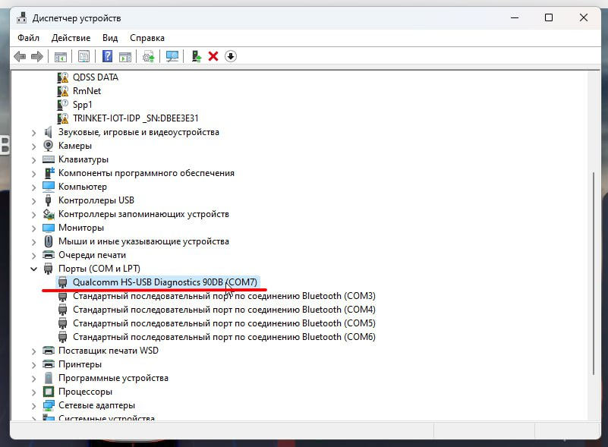Select the QDSS DATA device
The width and height of the screenshot is (608, 447).
[96, 77]
